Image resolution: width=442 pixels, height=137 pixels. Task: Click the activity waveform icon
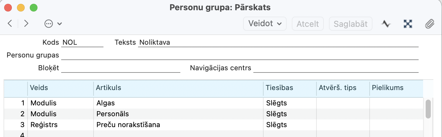(x=386, y=24)
